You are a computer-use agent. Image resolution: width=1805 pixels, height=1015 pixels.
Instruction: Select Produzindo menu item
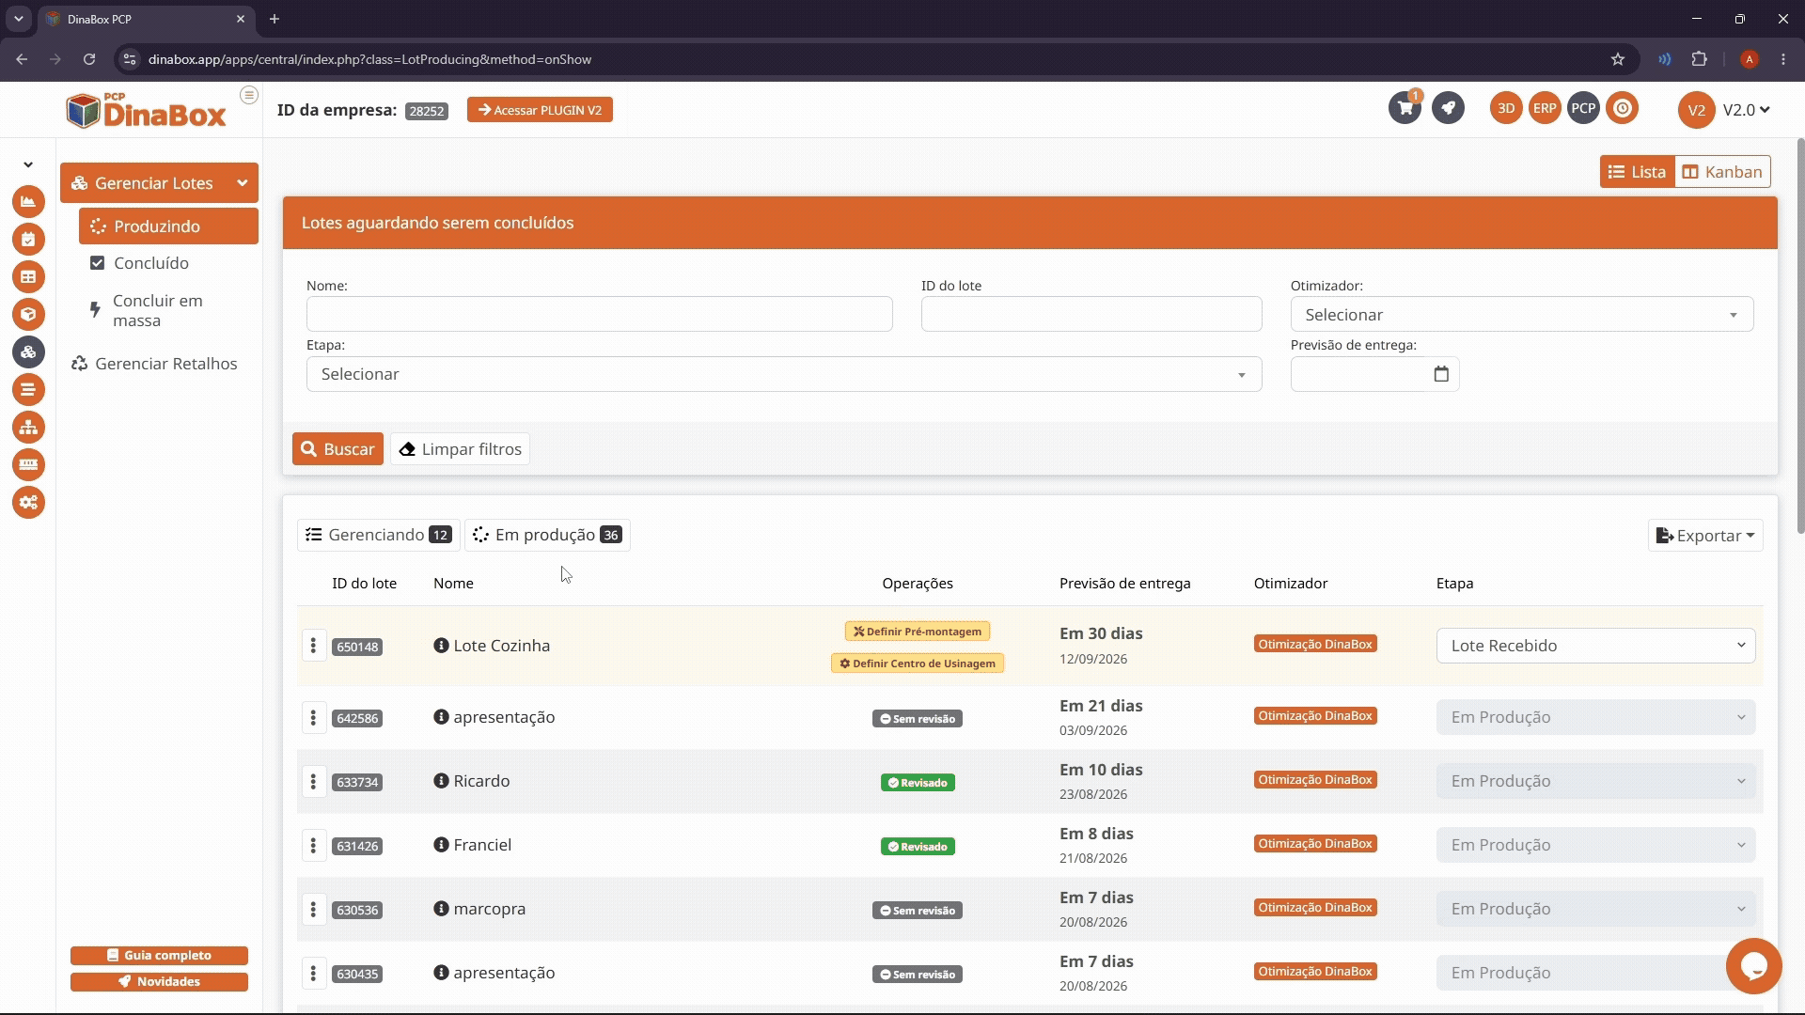[x=168, y=226]
